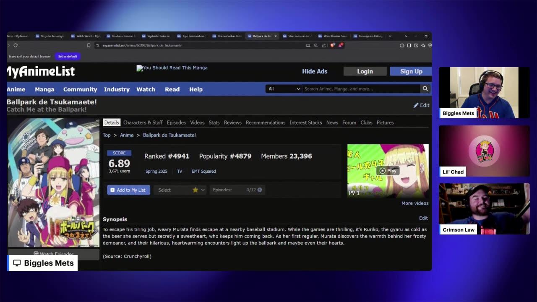Open the Community navigation menu
The image size is (537, 302).
click(x=80, y=89)
